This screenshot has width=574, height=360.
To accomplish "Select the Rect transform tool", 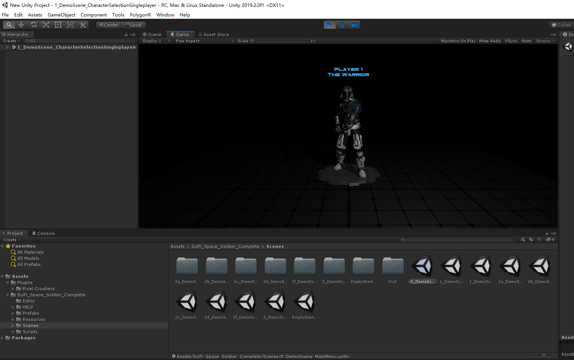I will 58,25.
